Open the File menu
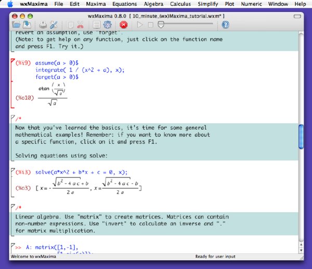312x269 pixels. coord(59,4)
